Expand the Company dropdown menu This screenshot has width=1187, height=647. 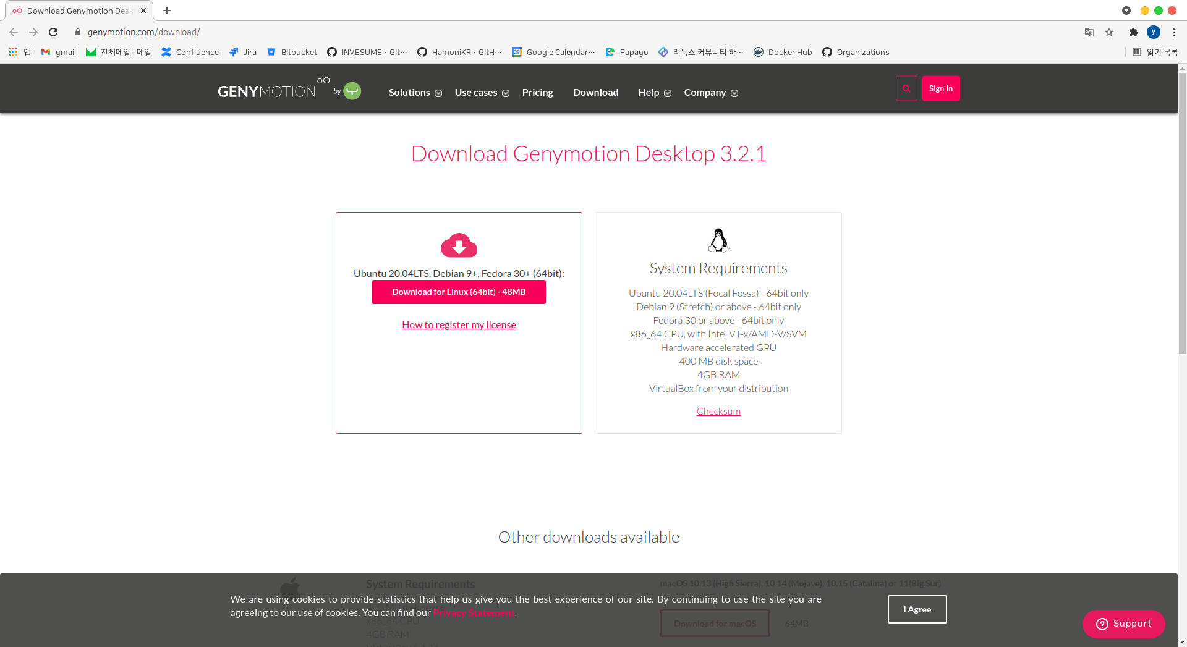[710, 93]
